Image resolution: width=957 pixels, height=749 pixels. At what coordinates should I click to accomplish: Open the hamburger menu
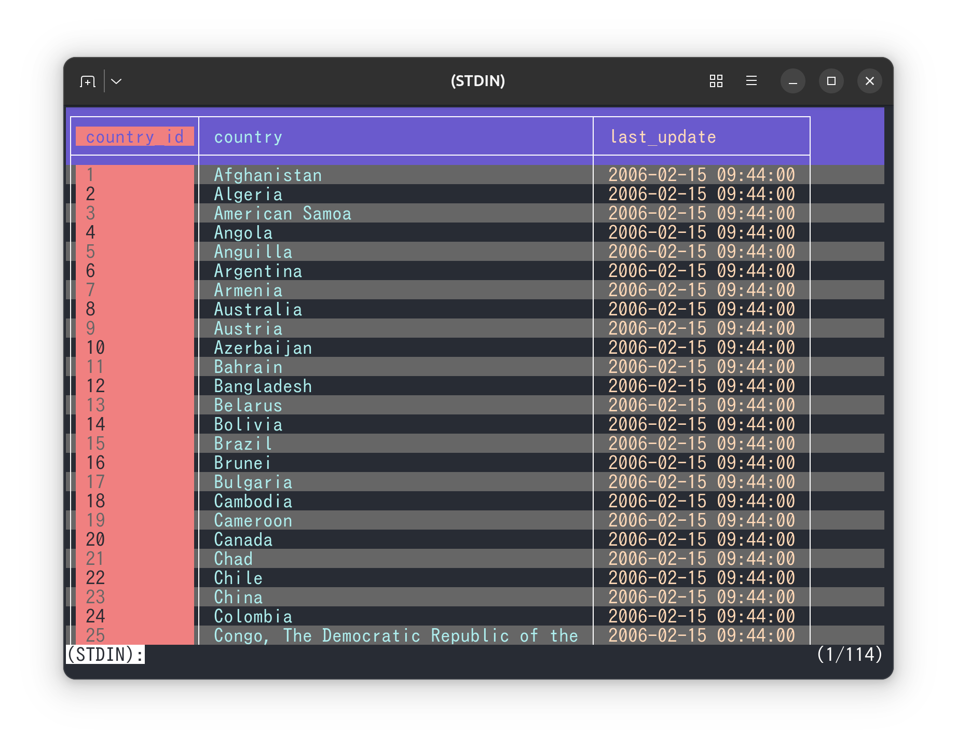coord(751,81)
